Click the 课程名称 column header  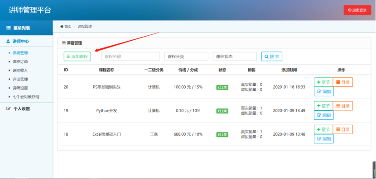(x=107, y=70)
